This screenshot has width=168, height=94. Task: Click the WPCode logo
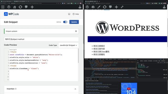pos(11,14)
